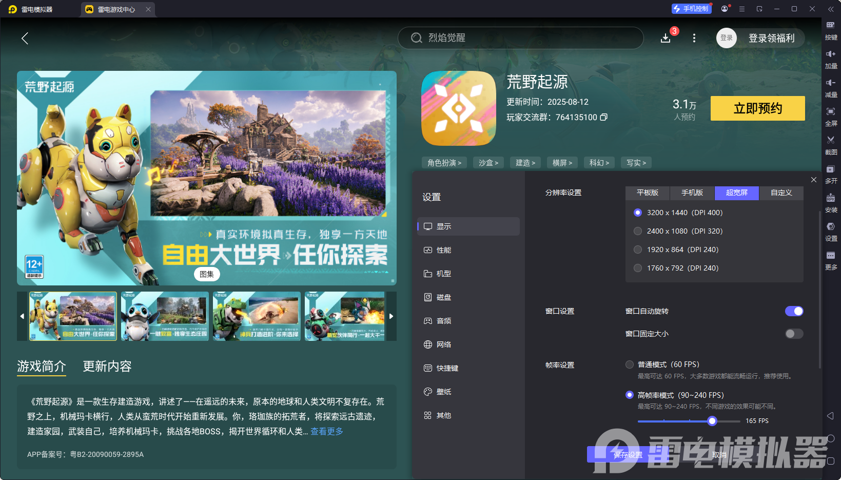Click the 立即预约 reservation button
The height and width of the screenshot is (480, 841).
[757, 108]
